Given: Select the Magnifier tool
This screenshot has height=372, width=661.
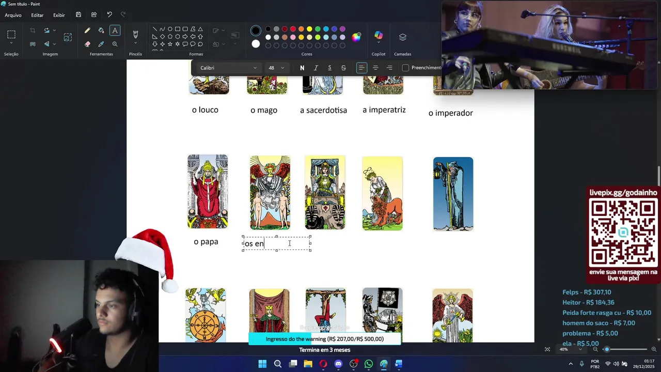Looking at the screenshot, I should [x=115, y=44].
